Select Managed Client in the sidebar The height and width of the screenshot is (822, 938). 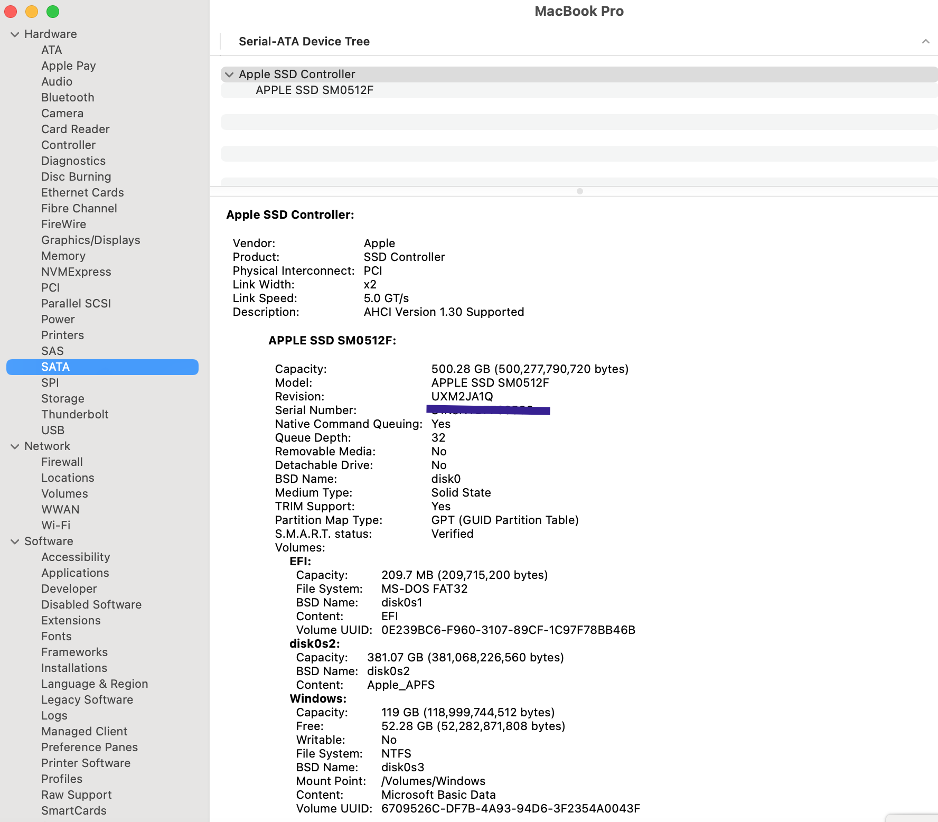tap(85, 732)
